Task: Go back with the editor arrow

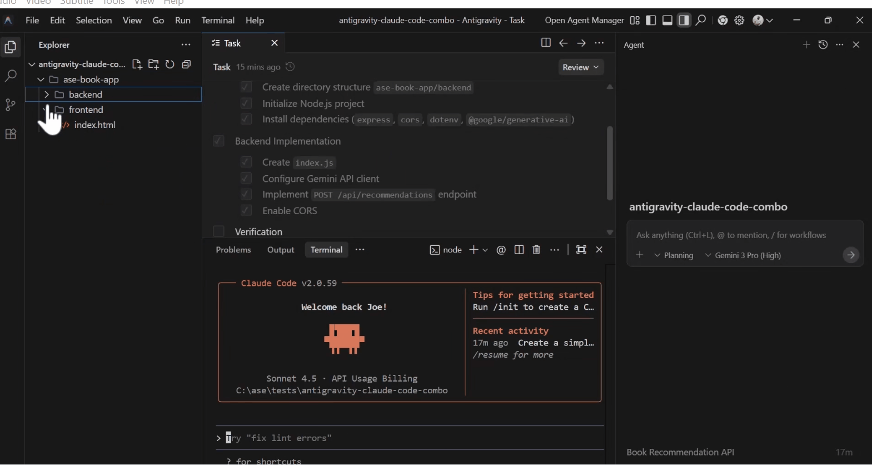Action: pyautogui.click(x=564, y=43)
